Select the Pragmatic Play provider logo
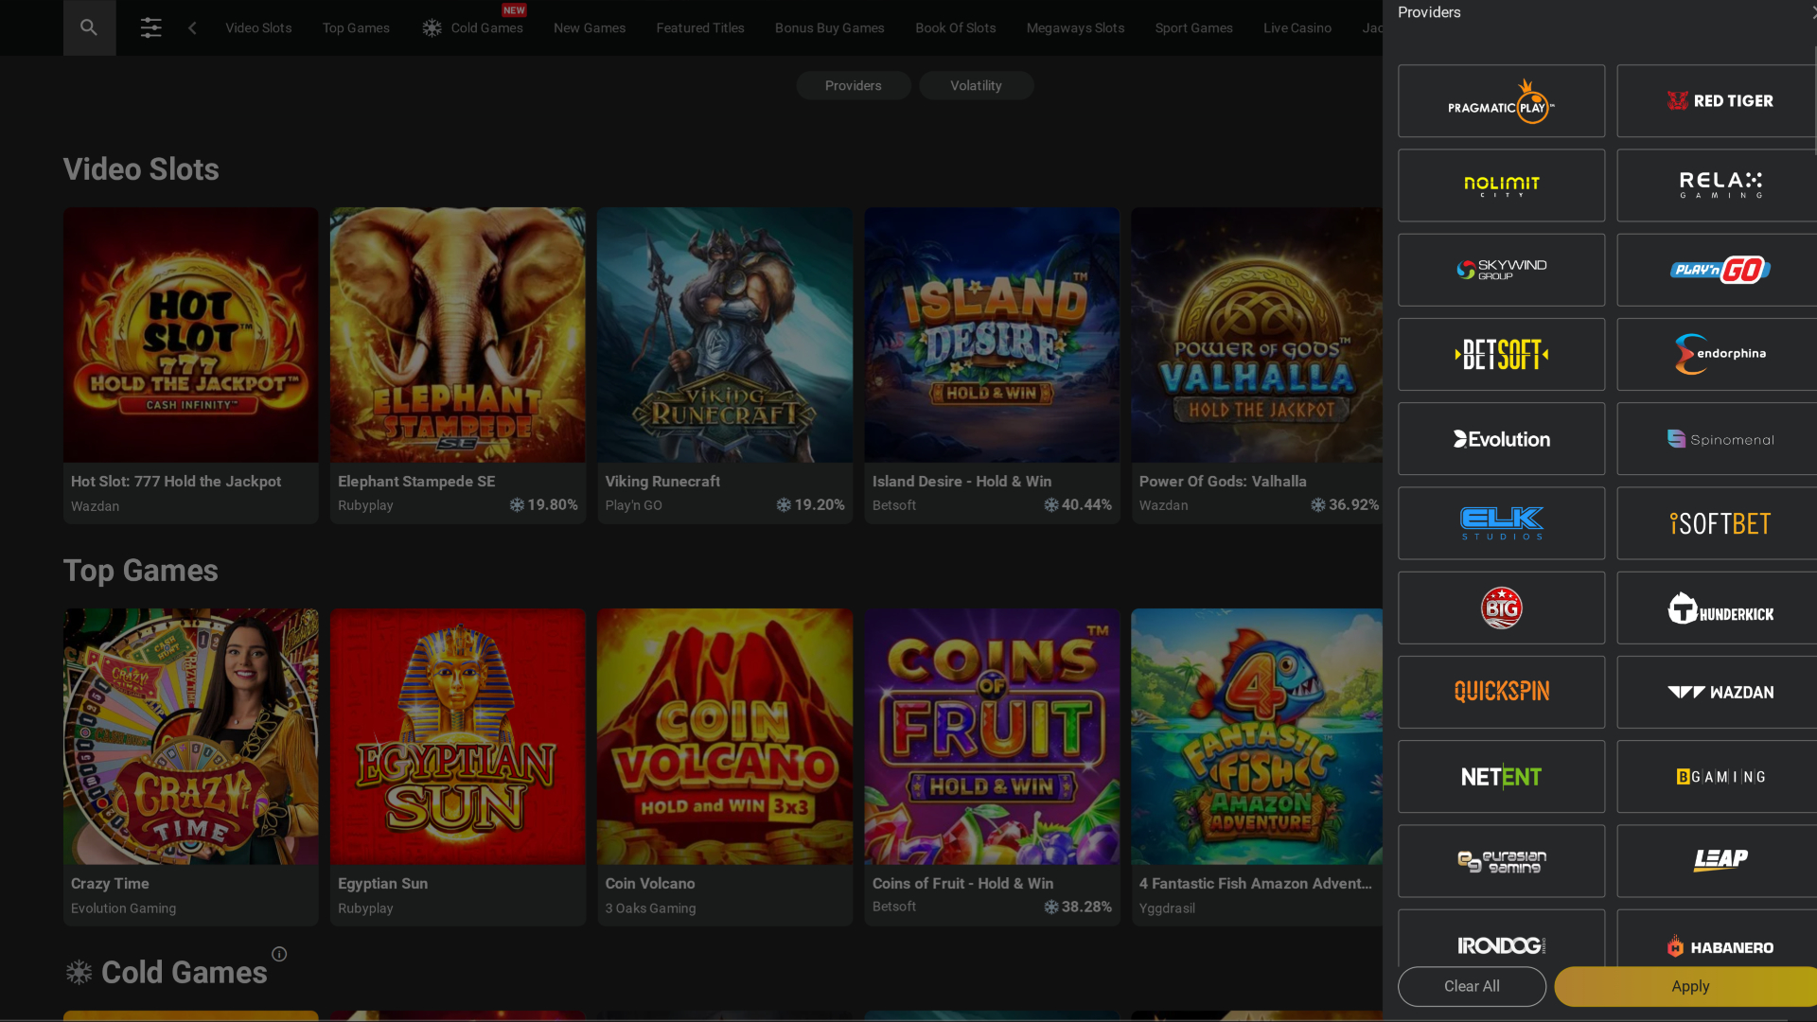The width and height of the screenshot is (1817, 1022). [x=1501, y=100]
